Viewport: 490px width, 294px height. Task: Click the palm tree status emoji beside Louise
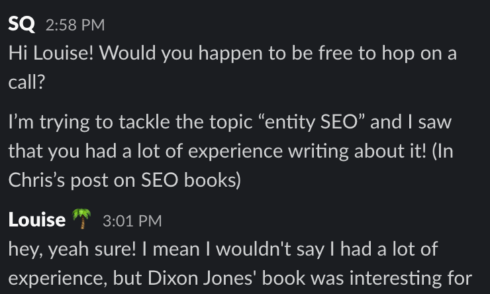click(x=83, y=220)
